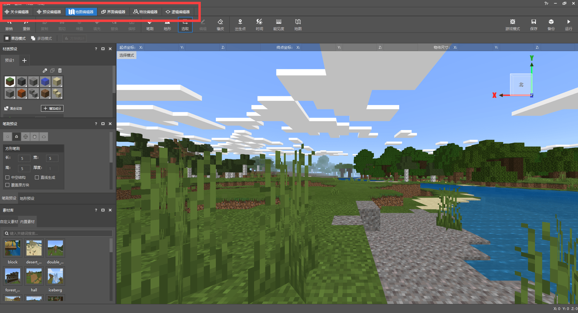The image size is (578, 313).
Task: Switch to 内置素材 tab
Action: [x=27, y=222]
